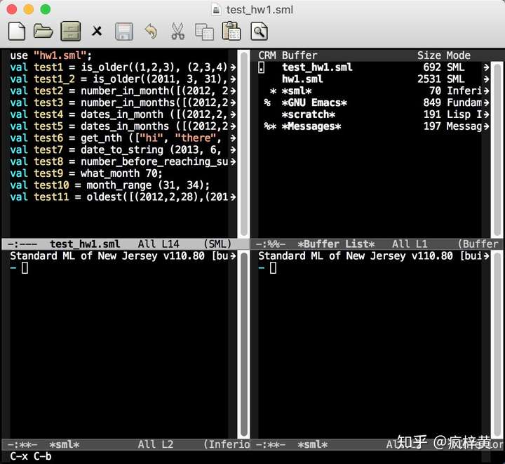Click the Standard ML of New Jersey line, right pane

374,256
